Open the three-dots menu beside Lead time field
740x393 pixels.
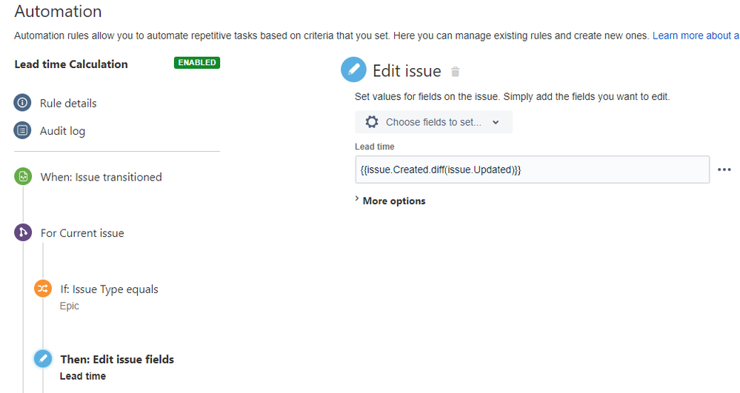pos(724,169)
